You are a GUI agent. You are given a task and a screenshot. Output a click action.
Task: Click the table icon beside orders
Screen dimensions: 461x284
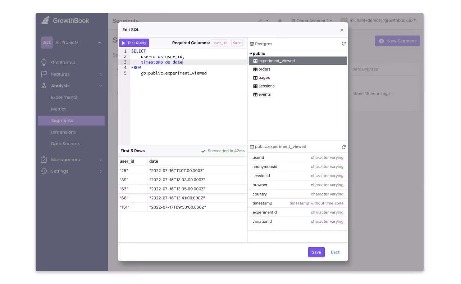pos(255,69)
